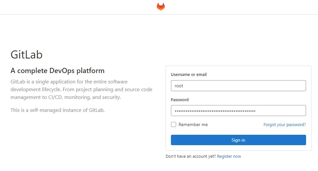Click the Password field label
This screenshot has height=171, width=318.
coord(180,100)
